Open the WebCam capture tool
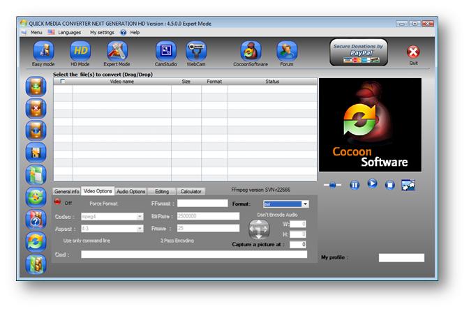 coord(196,51)
